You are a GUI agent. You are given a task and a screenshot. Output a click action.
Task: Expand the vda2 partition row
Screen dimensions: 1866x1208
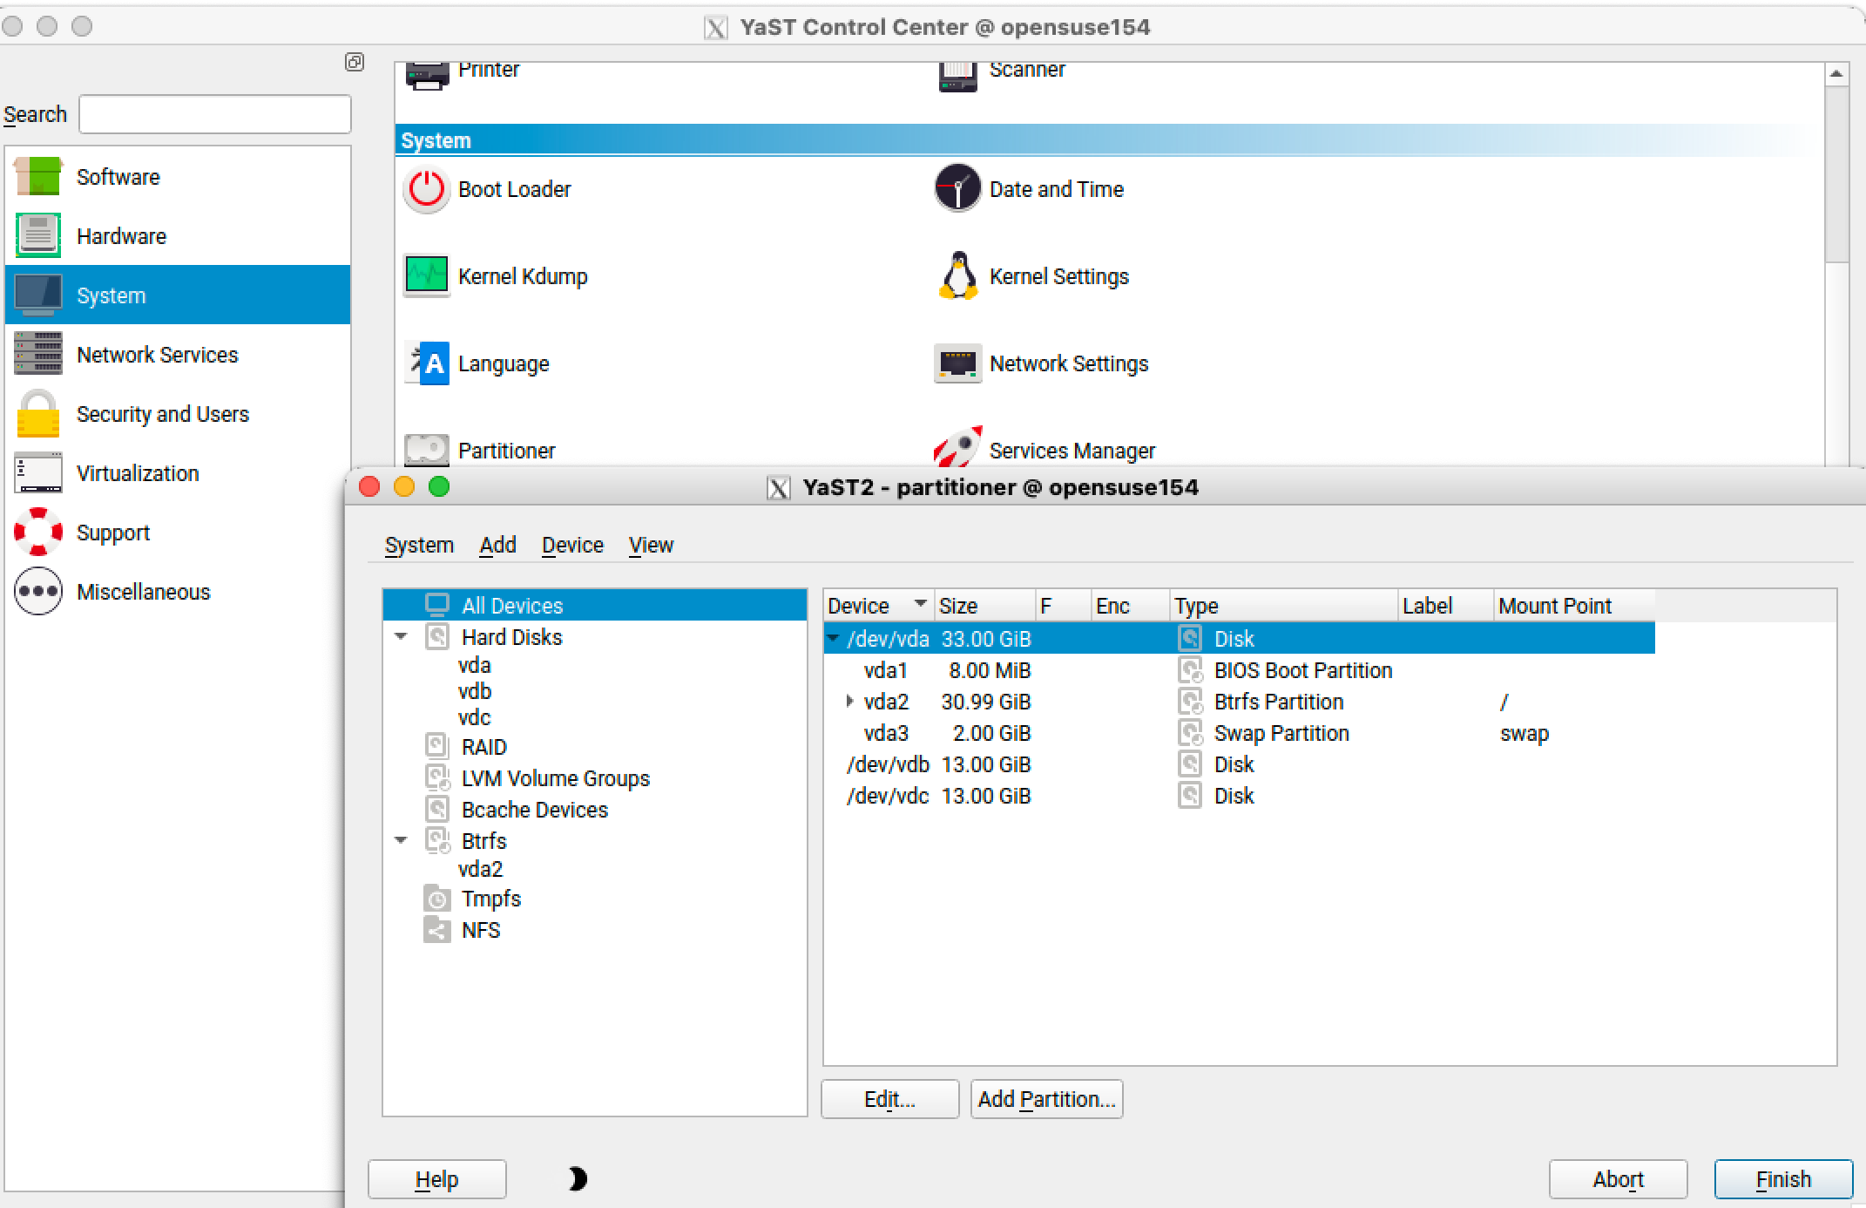[849, 701]
